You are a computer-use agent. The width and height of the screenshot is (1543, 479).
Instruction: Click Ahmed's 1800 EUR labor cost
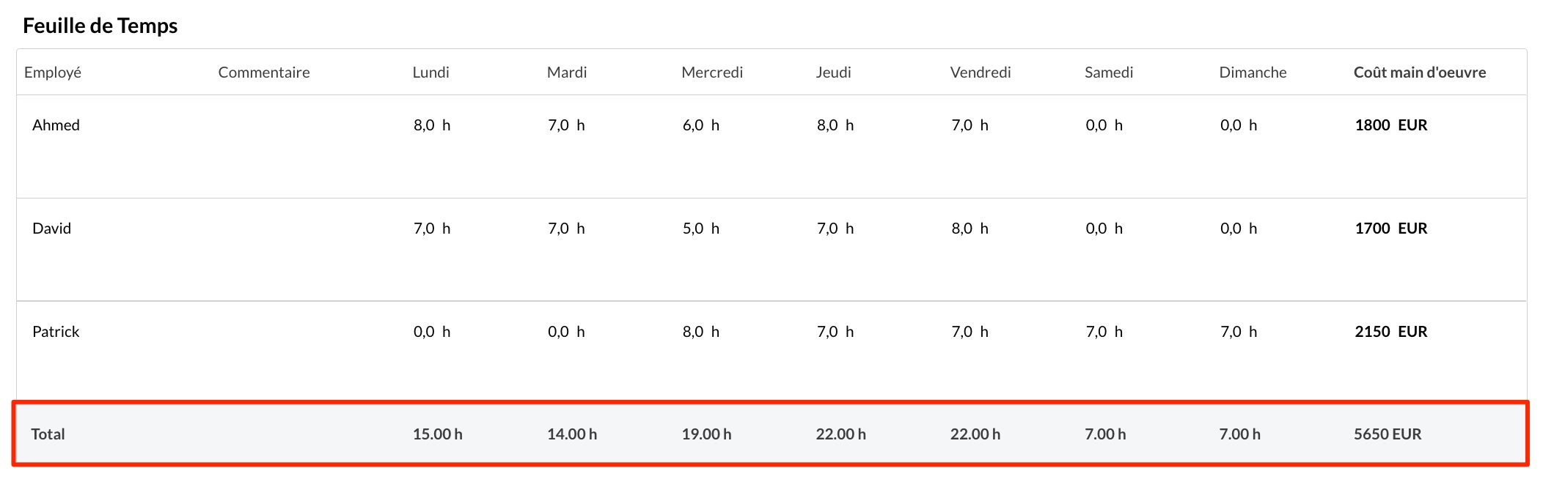[x=1391, y=125]
